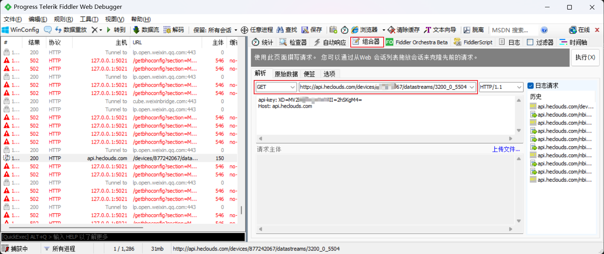Click the comment speech bubble icon
Viewport: 604px width, 254px height.
48,30
